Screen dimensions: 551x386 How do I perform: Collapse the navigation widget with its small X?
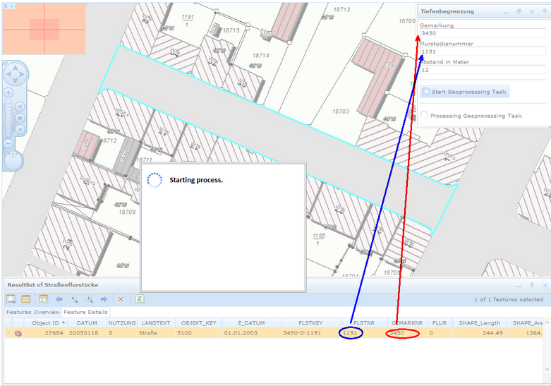coord(5,63)
